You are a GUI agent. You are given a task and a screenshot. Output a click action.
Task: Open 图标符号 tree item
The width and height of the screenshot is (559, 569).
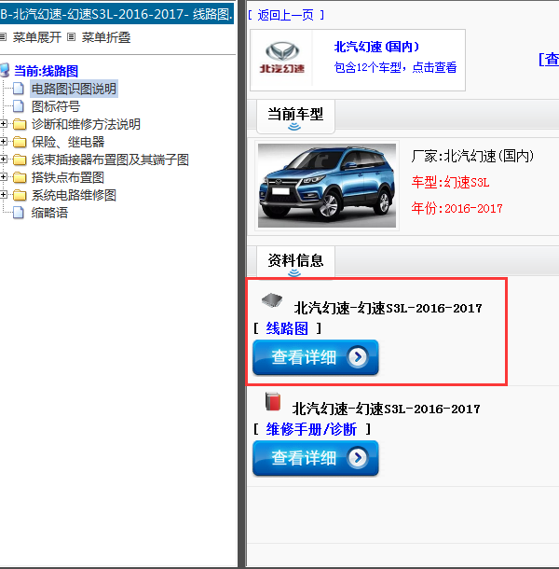click(x=56, y=106)
